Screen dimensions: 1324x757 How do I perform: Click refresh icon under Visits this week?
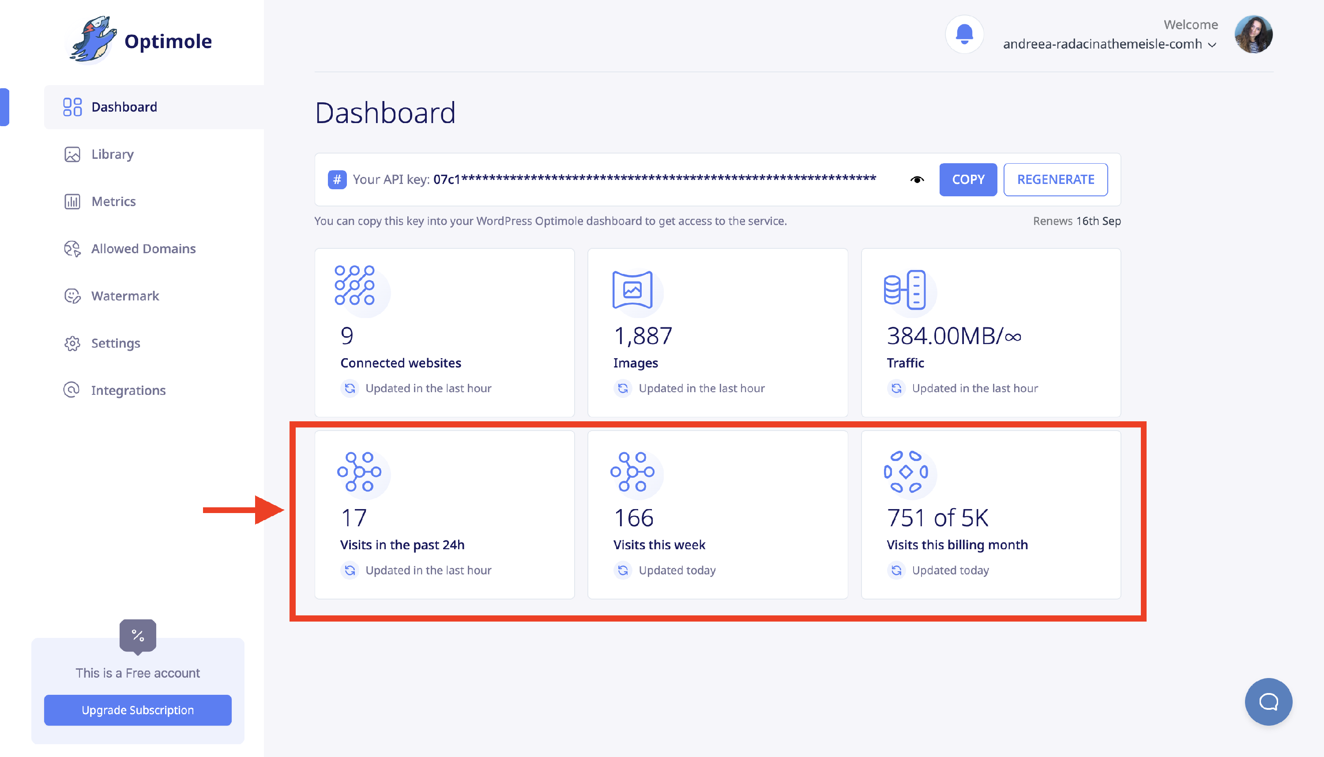pos(622,570)
